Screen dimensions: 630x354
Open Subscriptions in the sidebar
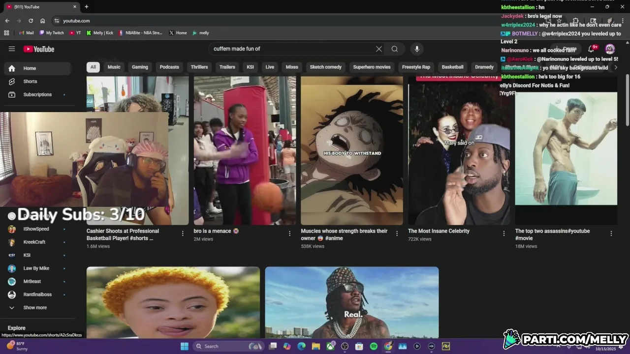coord(37,94)
